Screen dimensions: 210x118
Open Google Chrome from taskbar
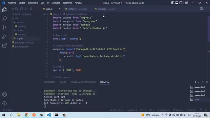pyautogui.click(x=26, y=115)
